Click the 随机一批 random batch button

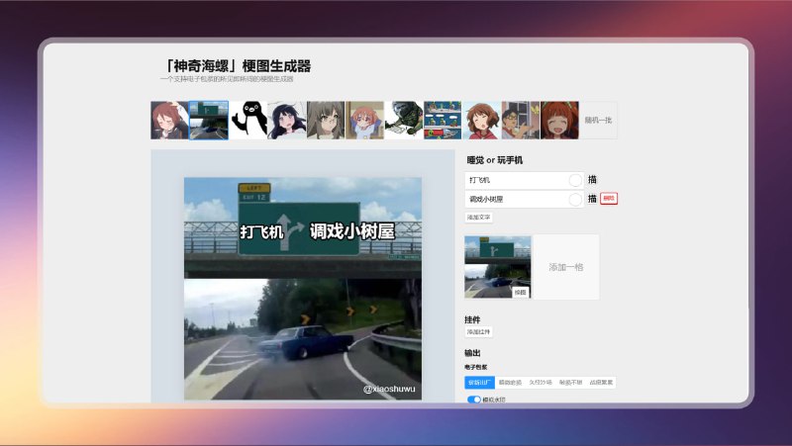tap(598, 120)
